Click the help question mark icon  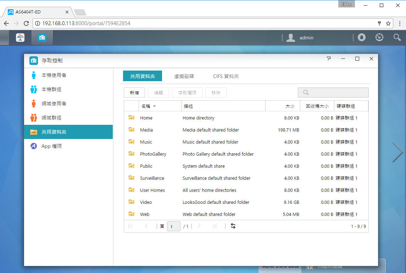329,59
